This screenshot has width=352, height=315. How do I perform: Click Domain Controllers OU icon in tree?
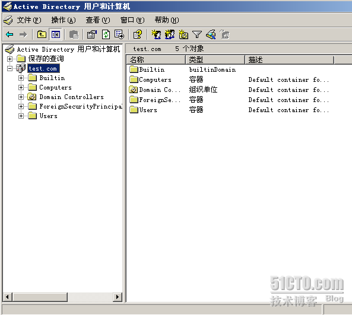pos(32,97)
